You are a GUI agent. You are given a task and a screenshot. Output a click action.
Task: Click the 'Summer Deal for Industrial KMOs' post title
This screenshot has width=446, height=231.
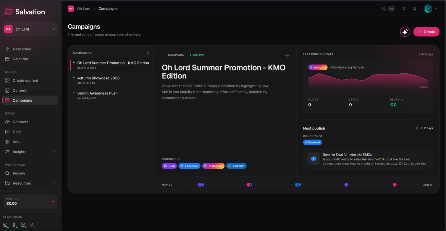347,155
